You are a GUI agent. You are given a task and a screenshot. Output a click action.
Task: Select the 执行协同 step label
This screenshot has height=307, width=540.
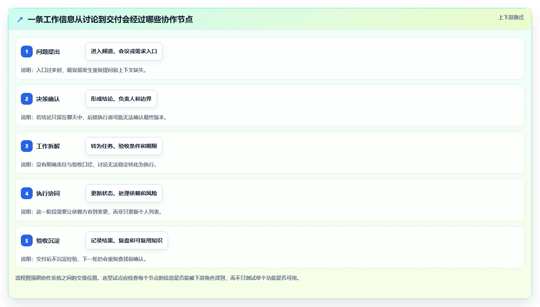[x=48, y=193]
